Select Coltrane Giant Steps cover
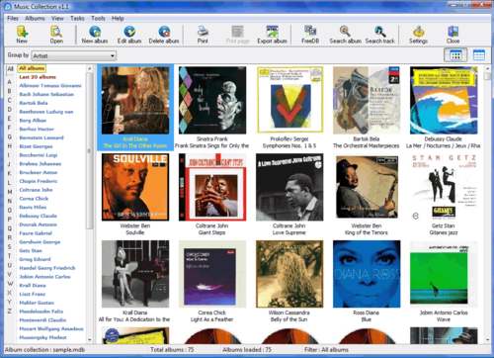The image size is (494, 358). pyautogui.click(x=212, y=187)
